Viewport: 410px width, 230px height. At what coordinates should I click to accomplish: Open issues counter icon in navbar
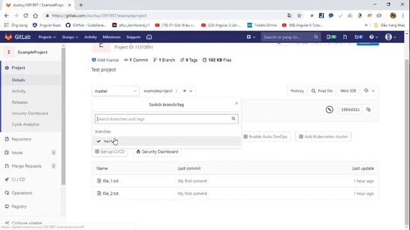pos(331,37)
